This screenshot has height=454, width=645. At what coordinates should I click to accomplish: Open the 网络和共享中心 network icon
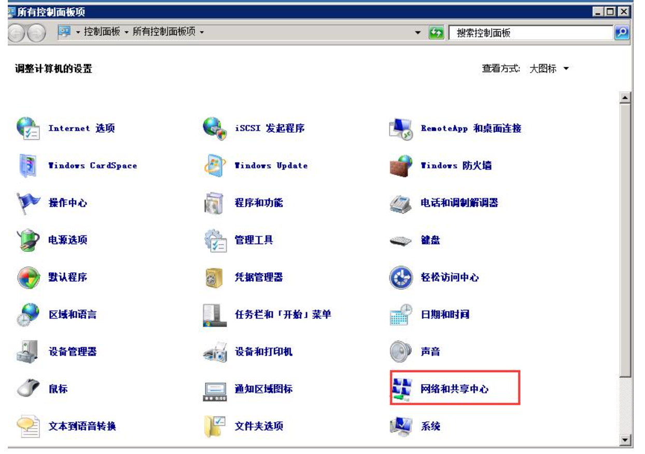point(400,389)
